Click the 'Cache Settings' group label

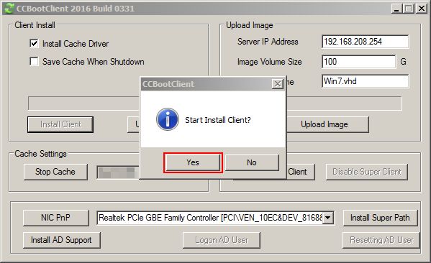tap(41, 154)
